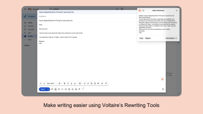Screen dimensions: 203x114
Task: Increase the indent
Action: click(95, 84)
